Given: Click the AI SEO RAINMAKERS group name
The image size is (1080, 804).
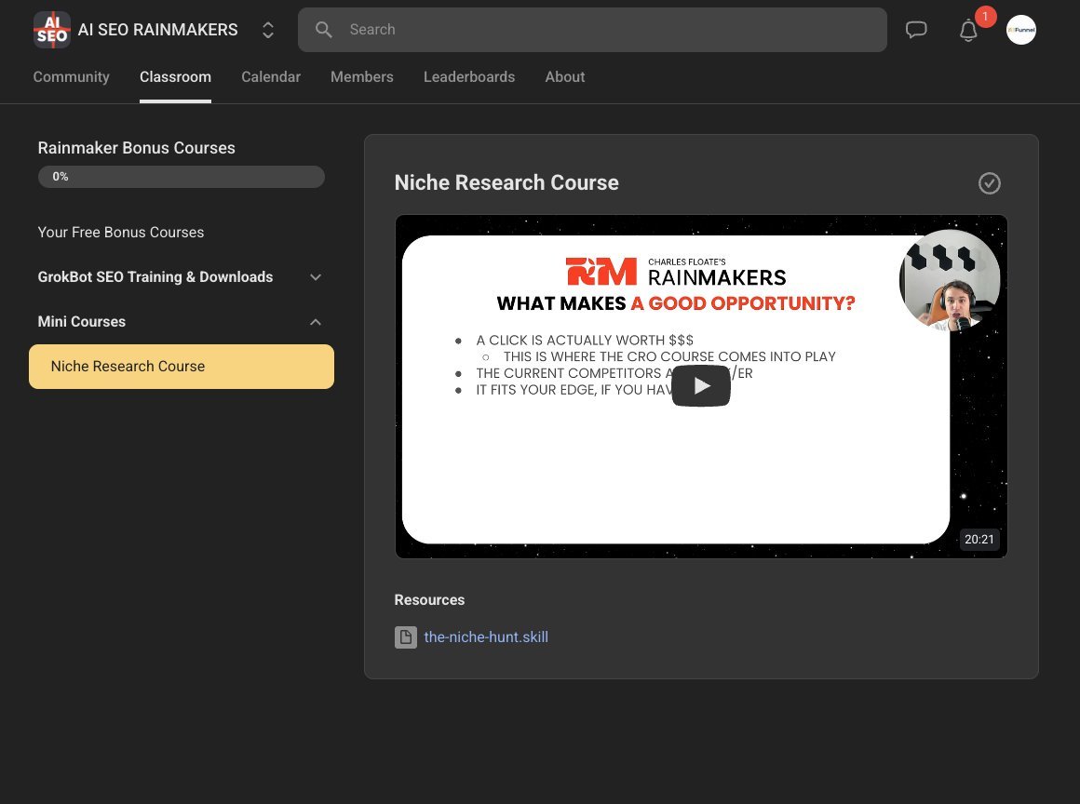Looking at the screenshot, I should [x=157, y=30].
